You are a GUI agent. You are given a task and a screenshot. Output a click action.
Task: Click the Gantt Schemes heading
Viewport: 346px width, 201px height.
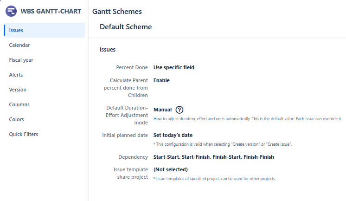(117, 12)
